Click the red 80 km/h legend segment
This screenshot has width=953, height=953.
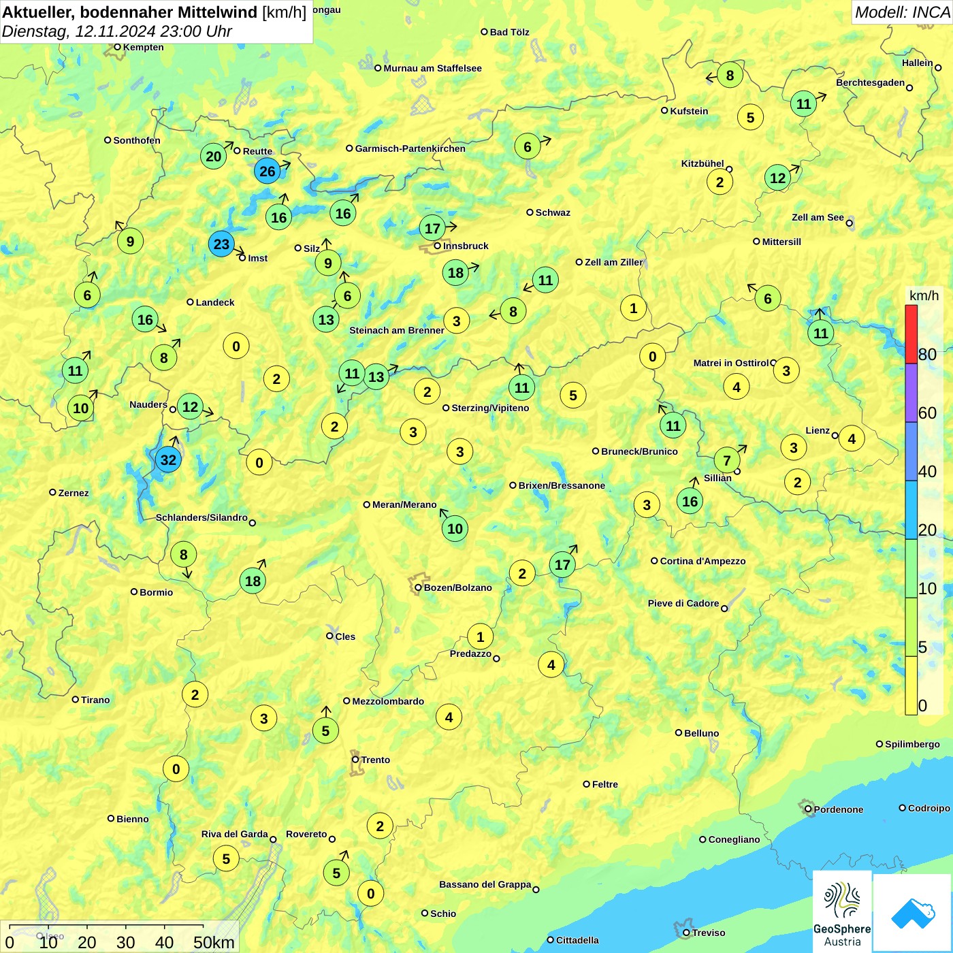(x=911, y=334)
